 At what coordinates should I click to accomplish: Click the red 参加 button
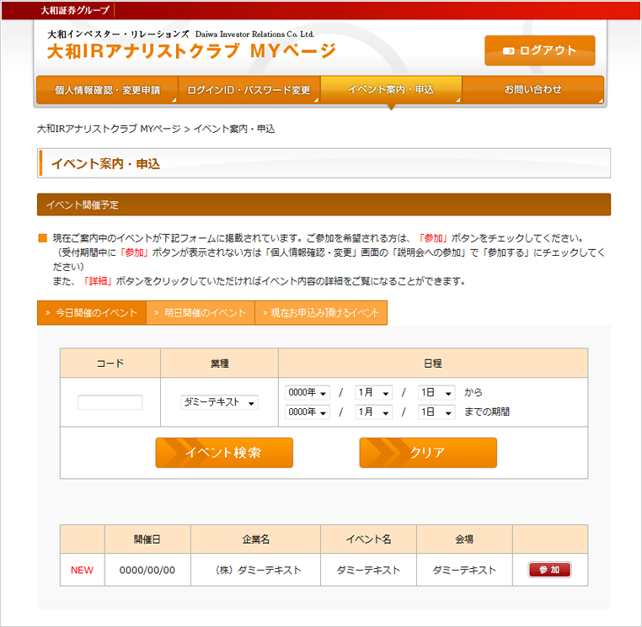550,570
